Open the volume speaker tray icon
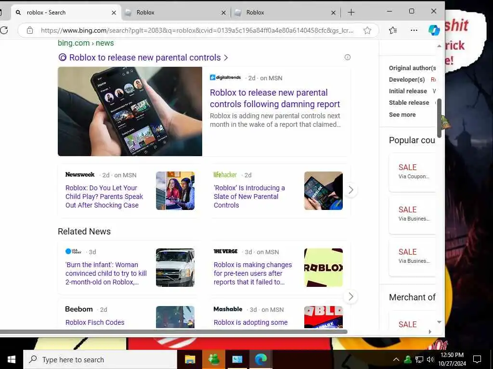Screen dimensions: 493x369 coord(430,359)
